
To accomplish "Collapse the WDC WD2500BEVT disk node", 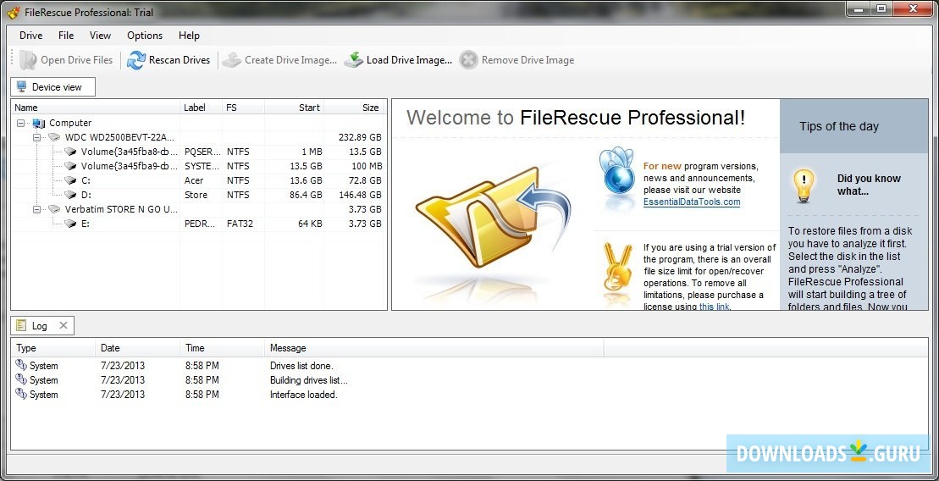I will tap(37, 137).
